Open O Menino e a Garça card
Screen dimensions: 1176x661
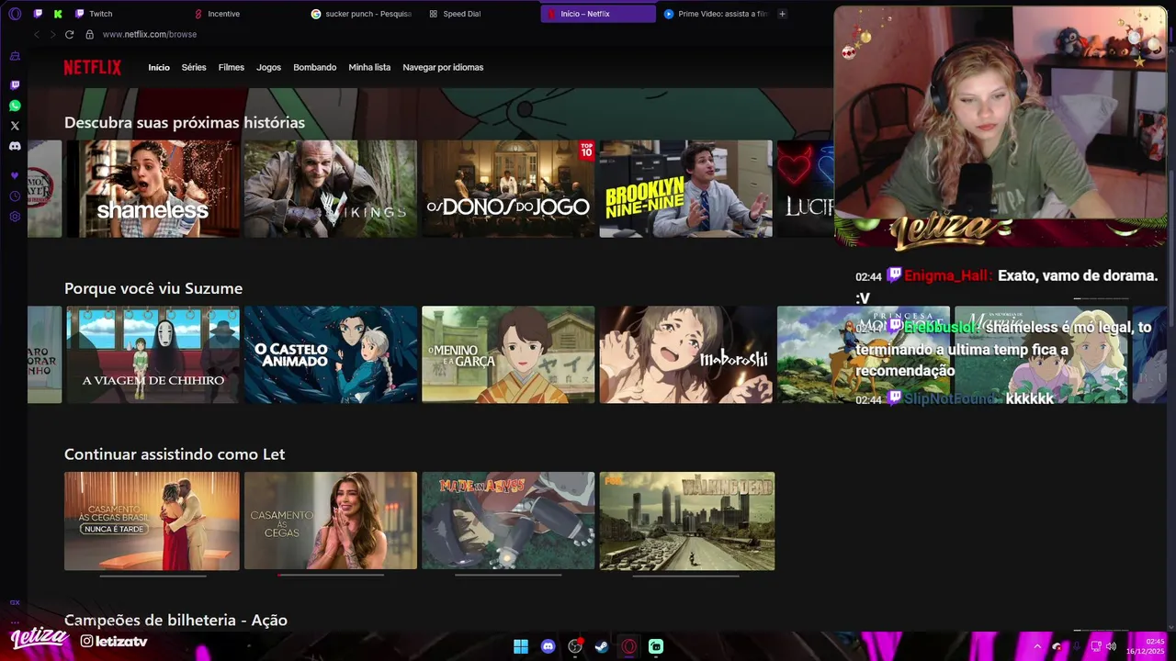(508, 354)
